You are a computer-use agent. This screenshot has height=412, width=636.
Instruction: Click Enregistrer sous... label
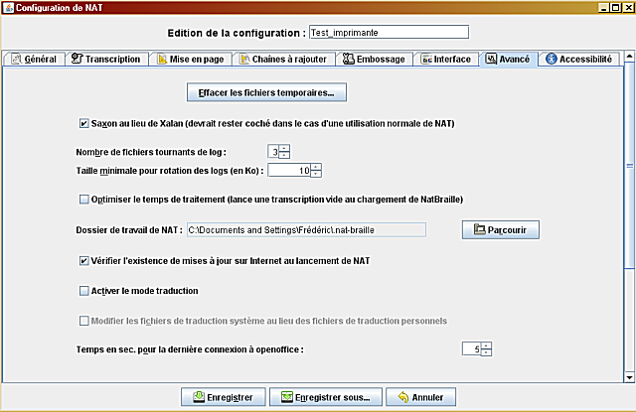tap(333, 397)
